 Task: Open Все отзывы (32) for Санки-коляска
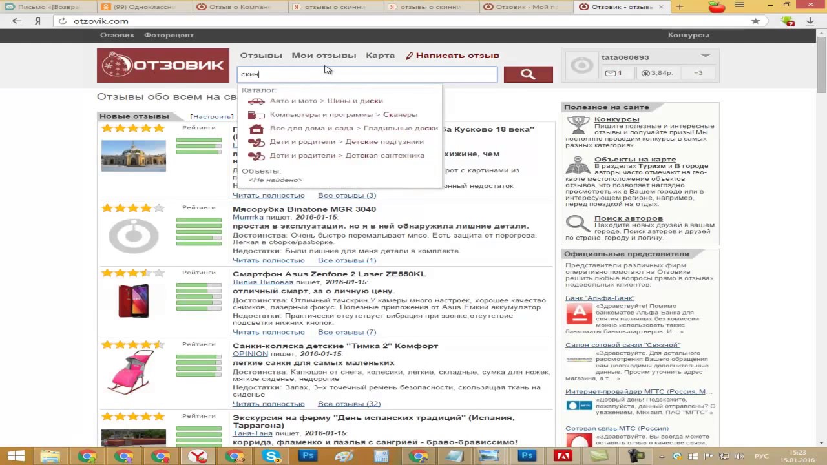(x=349, y=404)
